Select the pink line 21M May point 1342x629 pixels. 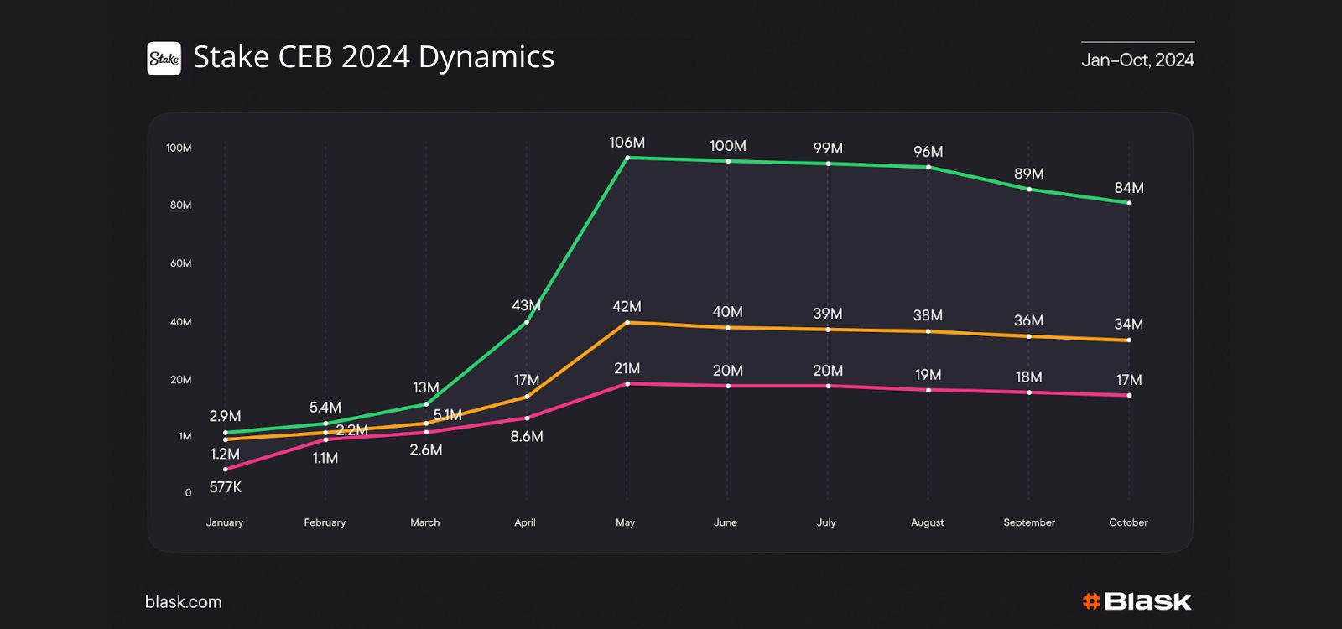pos(627,384)
